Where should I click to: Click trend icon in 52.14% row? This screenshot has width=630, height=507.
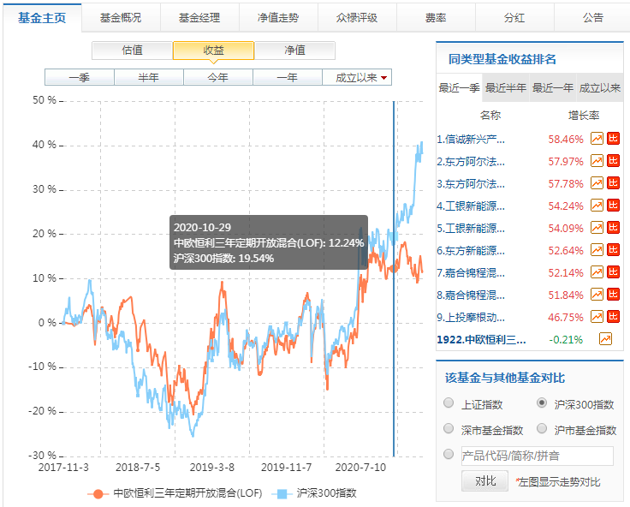(x=597, y=272)
